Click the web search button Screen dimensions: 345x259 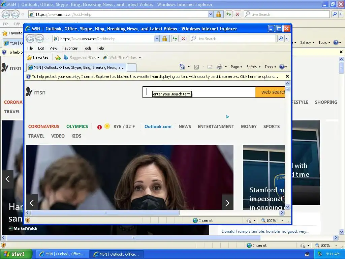[270, 92]
